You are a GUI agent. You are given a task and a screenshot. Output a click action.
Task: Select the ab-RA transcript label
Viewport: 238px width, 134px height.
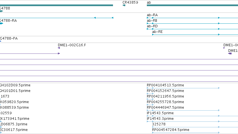(152, 15)
